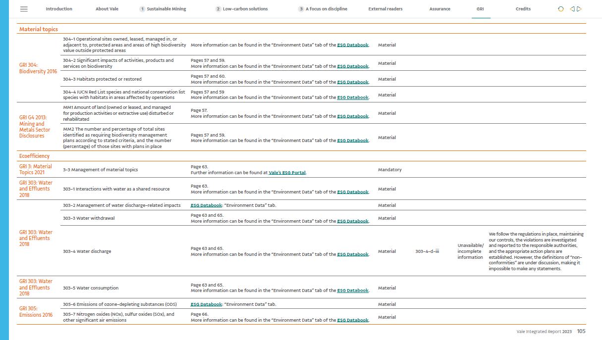Open the External readers section
Image resolution: width=602 pixels, height=340 pixels.
point(385,9)
